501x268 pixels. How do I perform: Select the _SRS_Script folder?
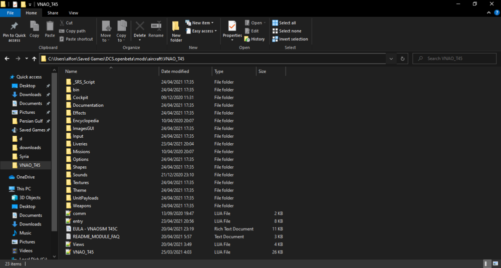click(84, 82)
